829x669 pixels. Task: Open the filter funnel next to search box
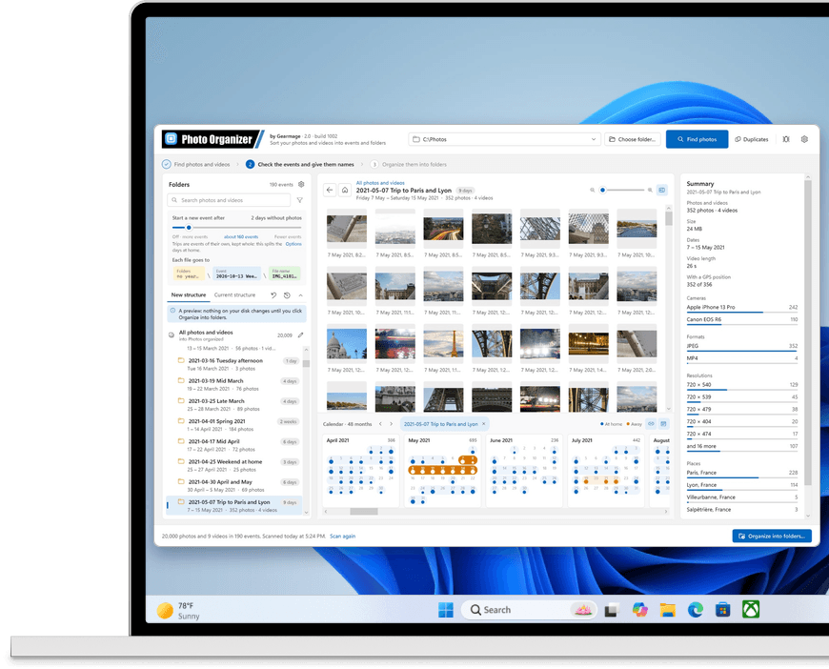click(x=300, y=200)
